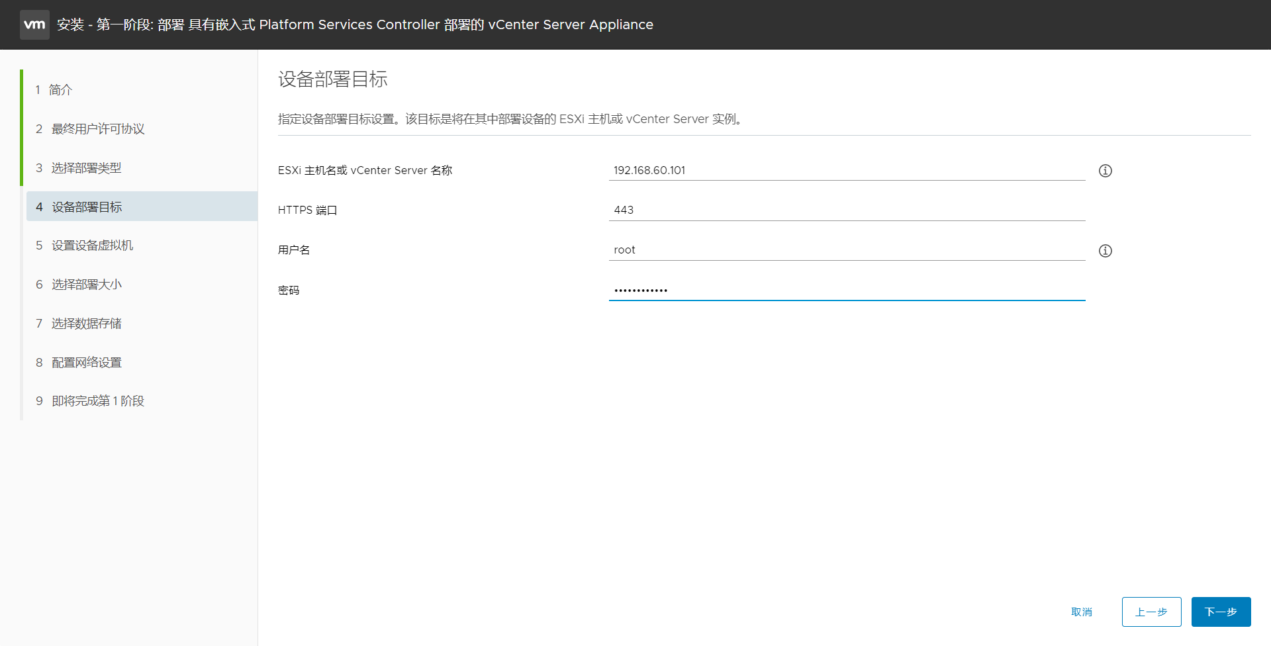Click the ESXi 主机名或 vCenter Server 名称 label
The height and width of the screenshot is (646, 1271).
[365, 170]
